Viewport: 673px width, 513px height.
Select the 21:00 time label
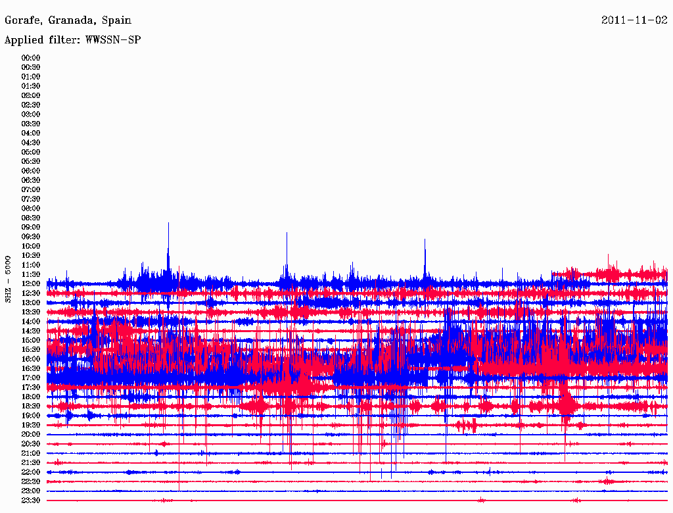click(31, 454)
